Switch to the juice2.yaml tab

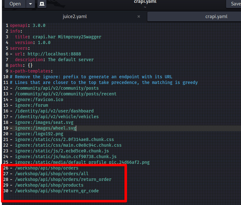[75, 16]
